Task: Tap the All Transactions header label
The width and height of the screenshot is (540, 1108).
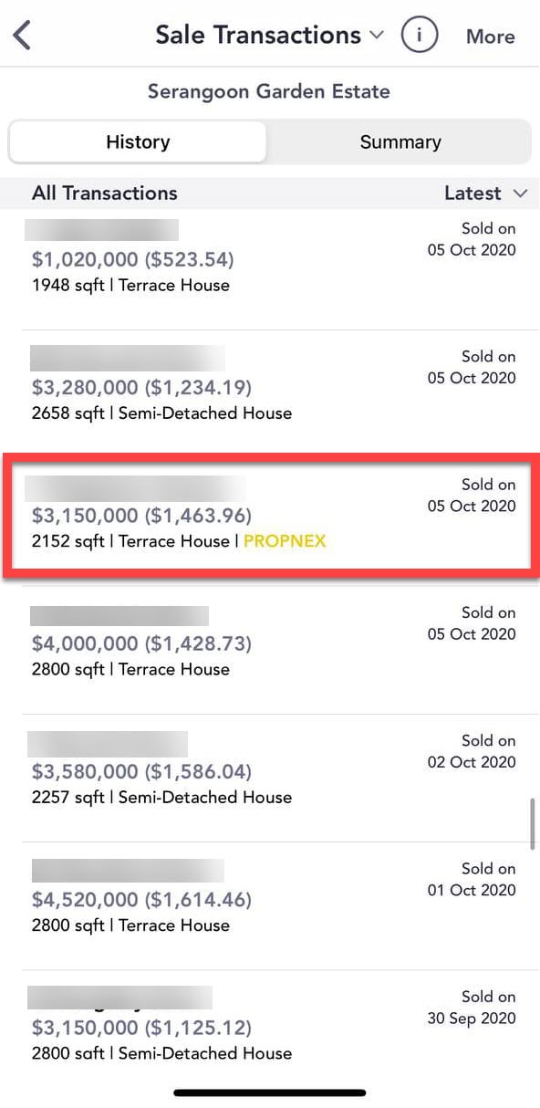Action: coord(105,193)
